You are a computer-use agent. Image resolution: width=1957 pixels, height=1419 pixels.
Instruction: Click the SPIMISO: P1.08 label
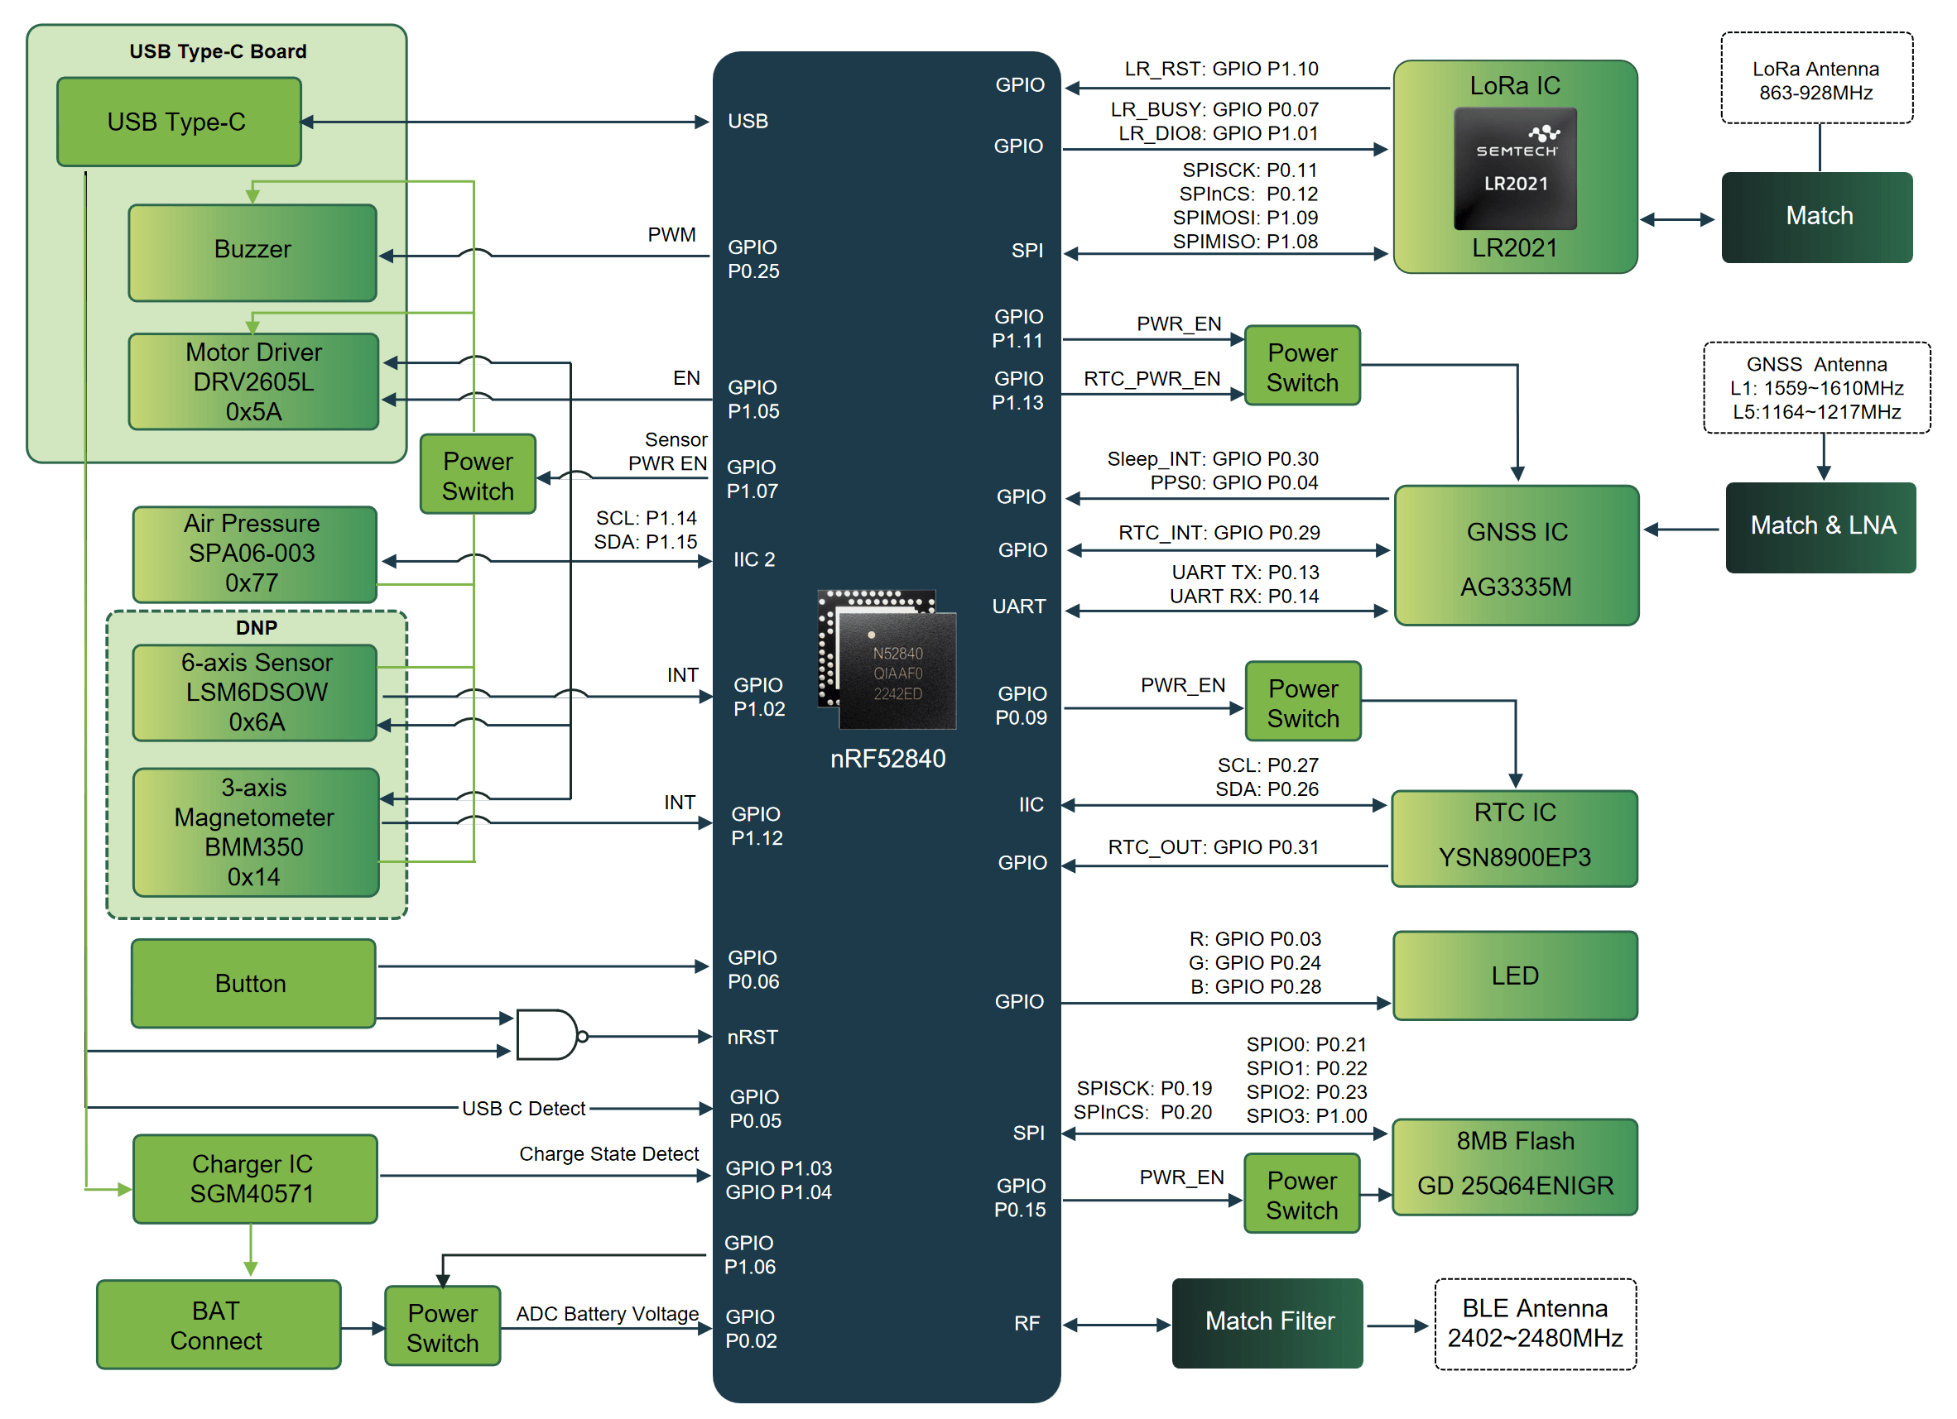(1245, 242)
